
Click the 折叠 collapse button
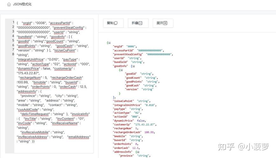tap(138, 23)
